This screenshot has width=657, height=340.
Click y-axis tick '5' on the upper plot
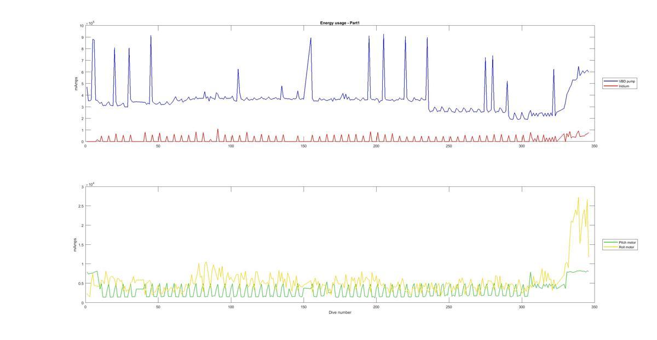tap(82, 84)
